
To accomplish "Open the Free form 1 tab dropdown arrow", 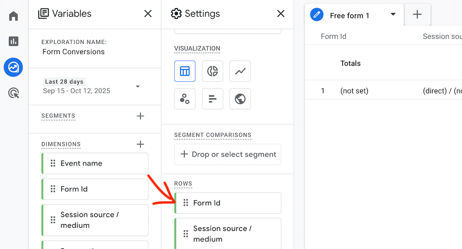I will pos(393,15).
